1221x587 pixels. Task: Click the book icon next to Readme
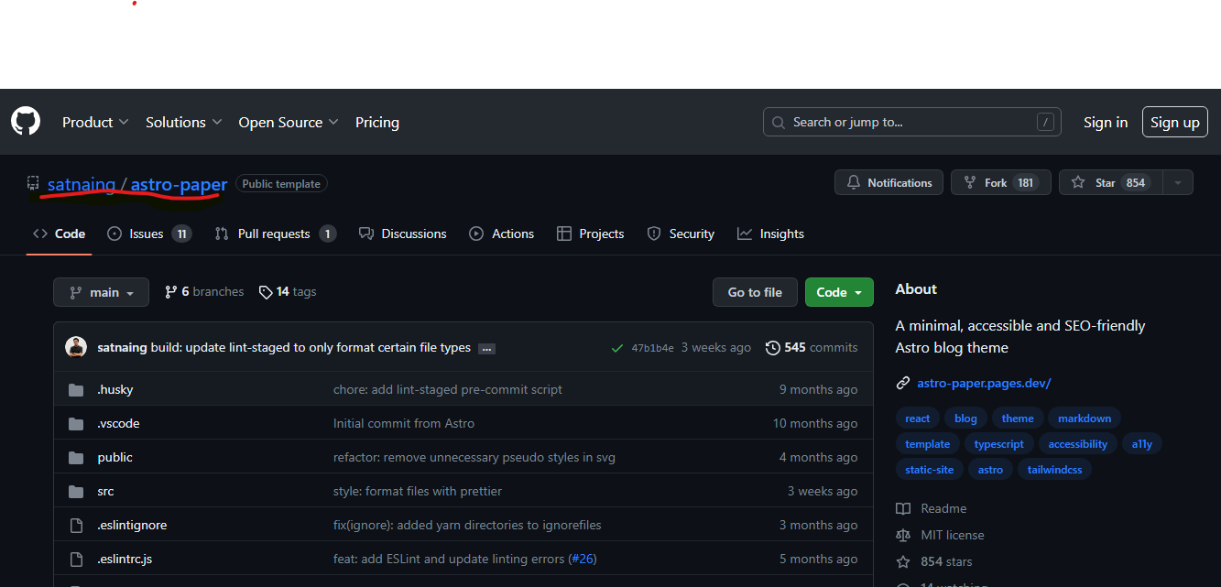pyautogui.click(x=903, y=508)
